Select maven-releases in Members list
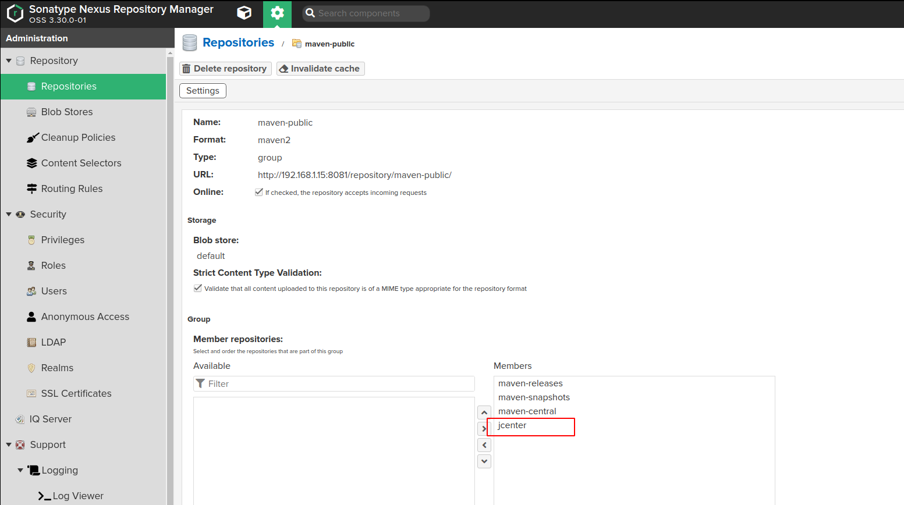This screenshot has height=505, width=904. click(634, 383)
